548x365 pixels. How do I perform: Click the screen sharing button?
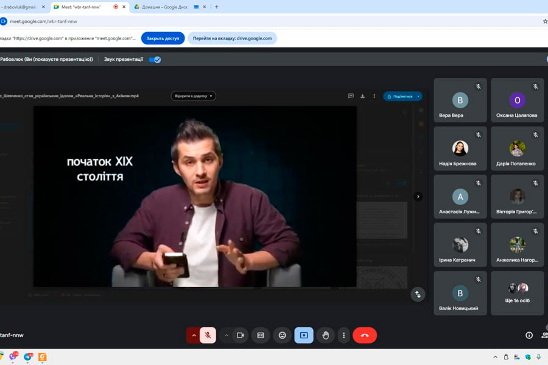pos(304,335)
